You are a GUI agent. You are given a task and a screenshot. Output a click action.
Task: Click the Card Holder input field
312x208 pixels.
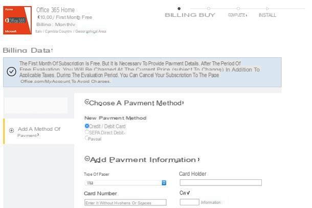220,182
